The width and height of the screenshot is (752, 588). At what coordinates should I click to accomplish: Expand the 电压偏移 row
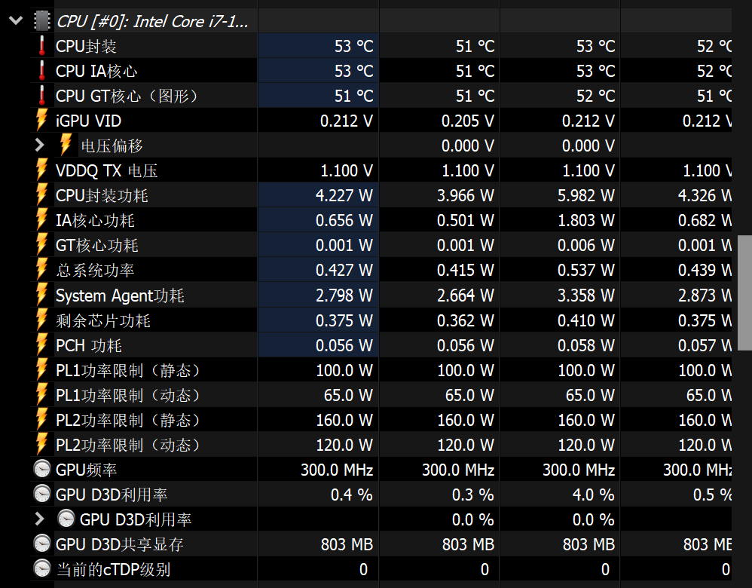pyautogui.click(x=40, y=145)
